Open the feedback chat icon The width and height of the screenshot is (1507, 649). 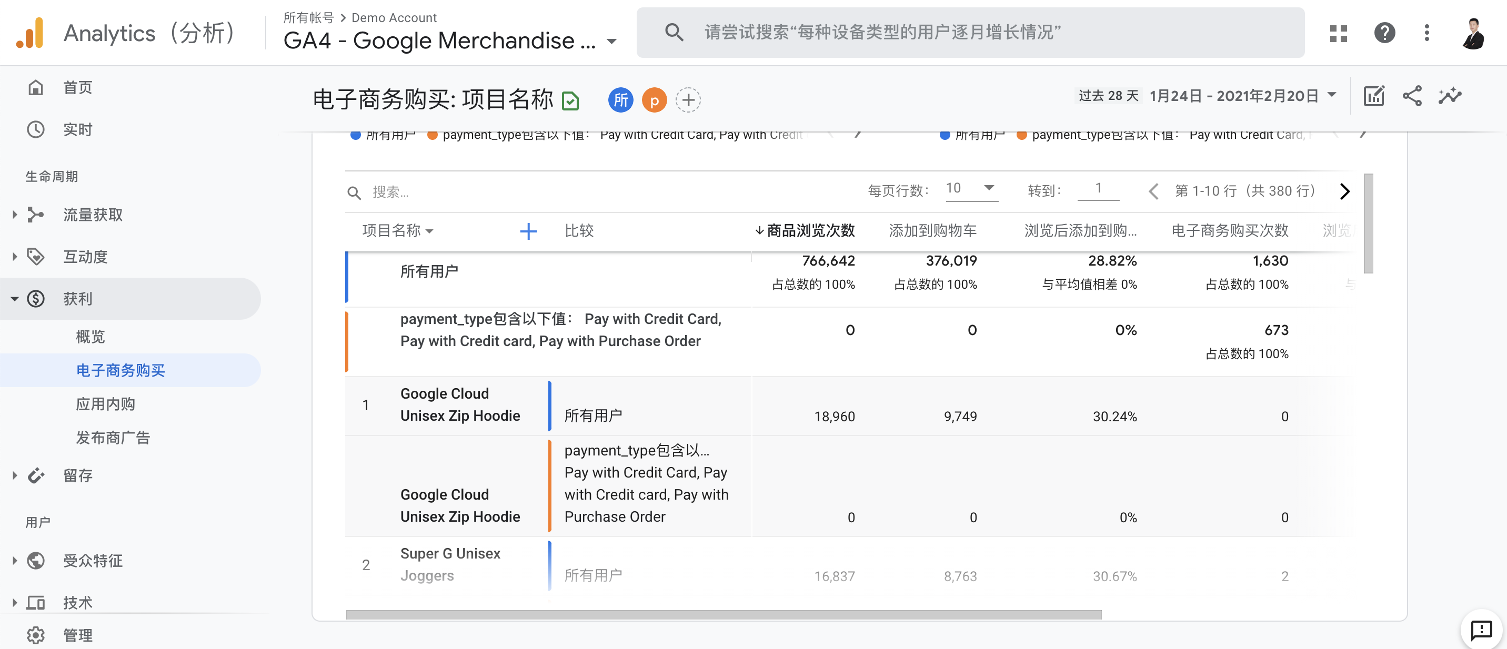(1481, 630)
